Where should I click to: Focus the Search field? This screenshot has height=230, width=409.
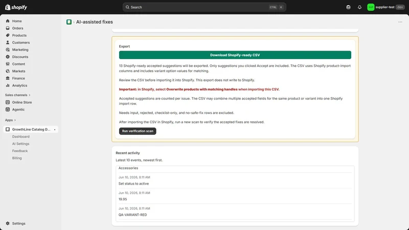pyautogui.click(x=204, y=7)
